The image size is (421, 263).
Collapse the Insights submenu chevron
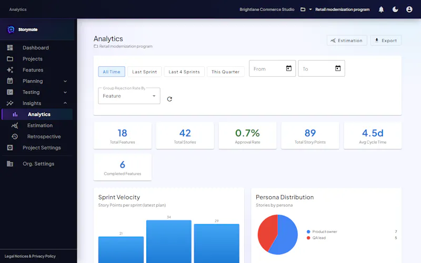[65, 103]
